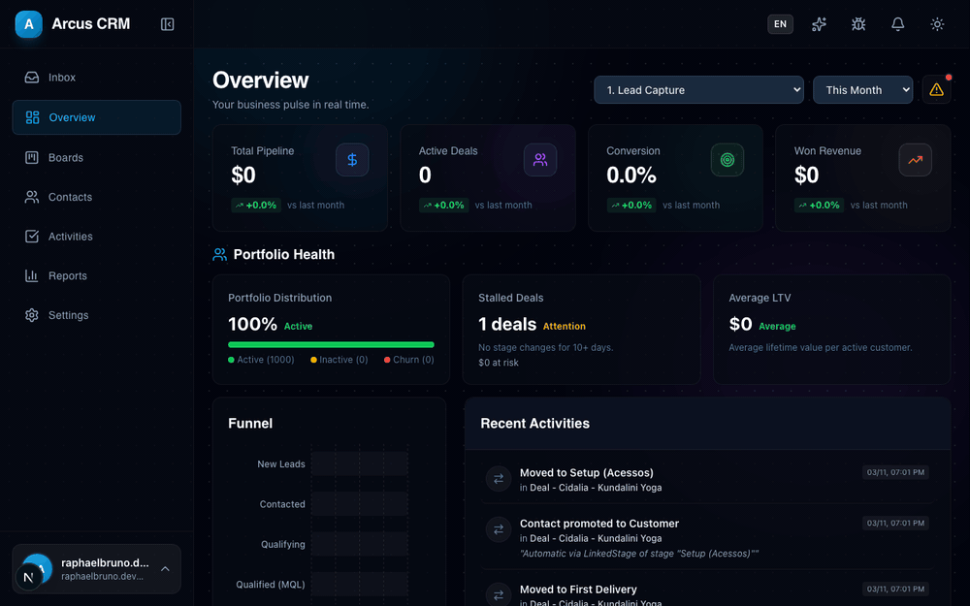This screenshot has height=606, width=970.
Task: Click the Won Revenue trend icon
Action: (915, 160)
